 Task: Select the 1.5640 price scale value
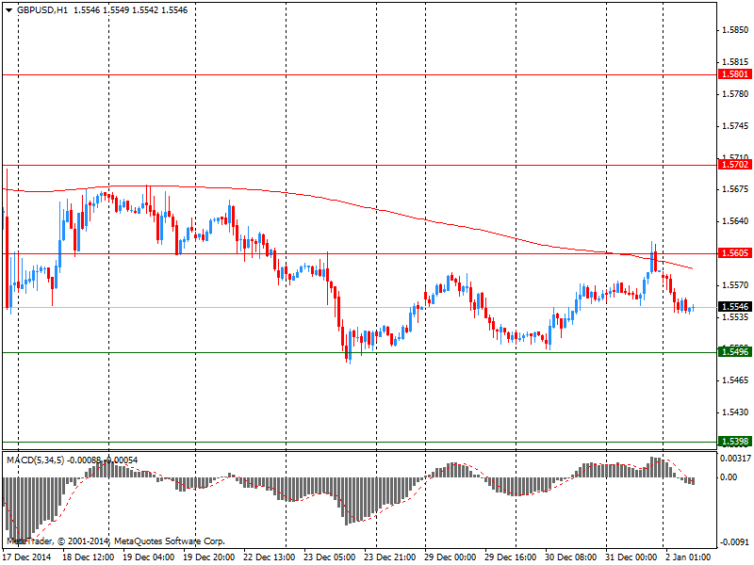pos(735,221)
